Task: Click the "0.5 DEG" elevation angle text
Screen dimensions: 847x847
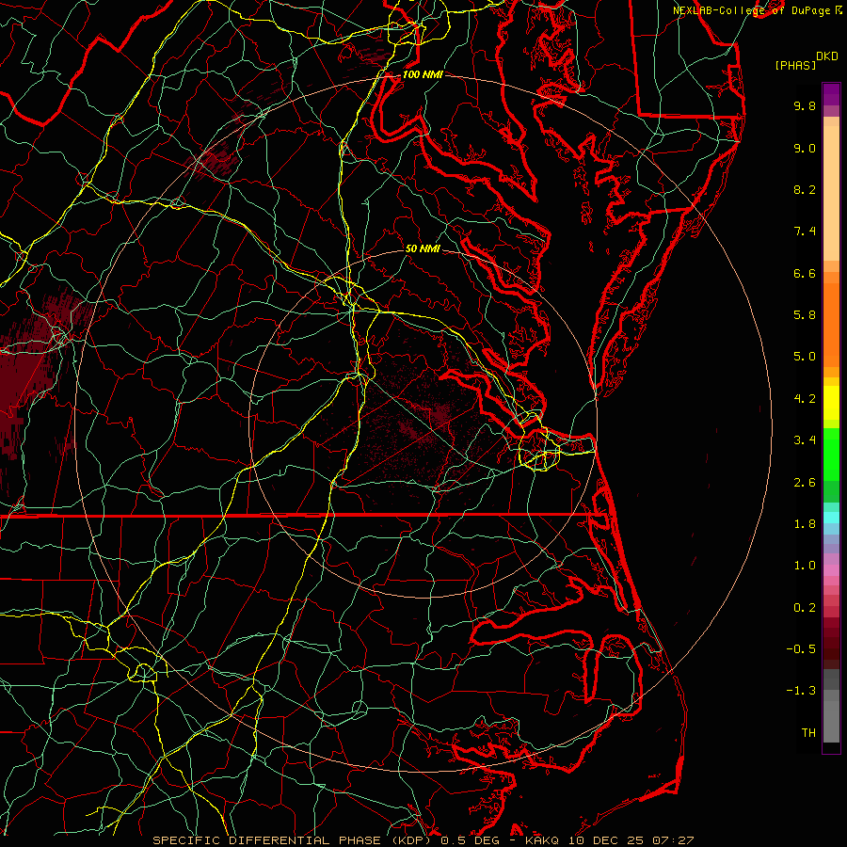Action: click(x=469, y=840)
